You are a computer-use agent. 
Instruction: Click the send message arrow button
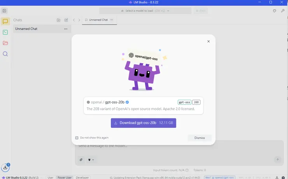277,160
